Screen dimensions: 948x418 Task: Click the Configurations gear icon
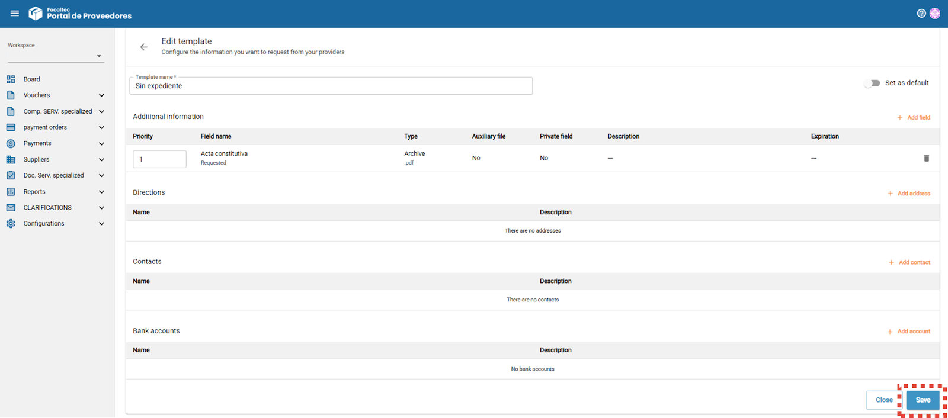pos(11,224)
